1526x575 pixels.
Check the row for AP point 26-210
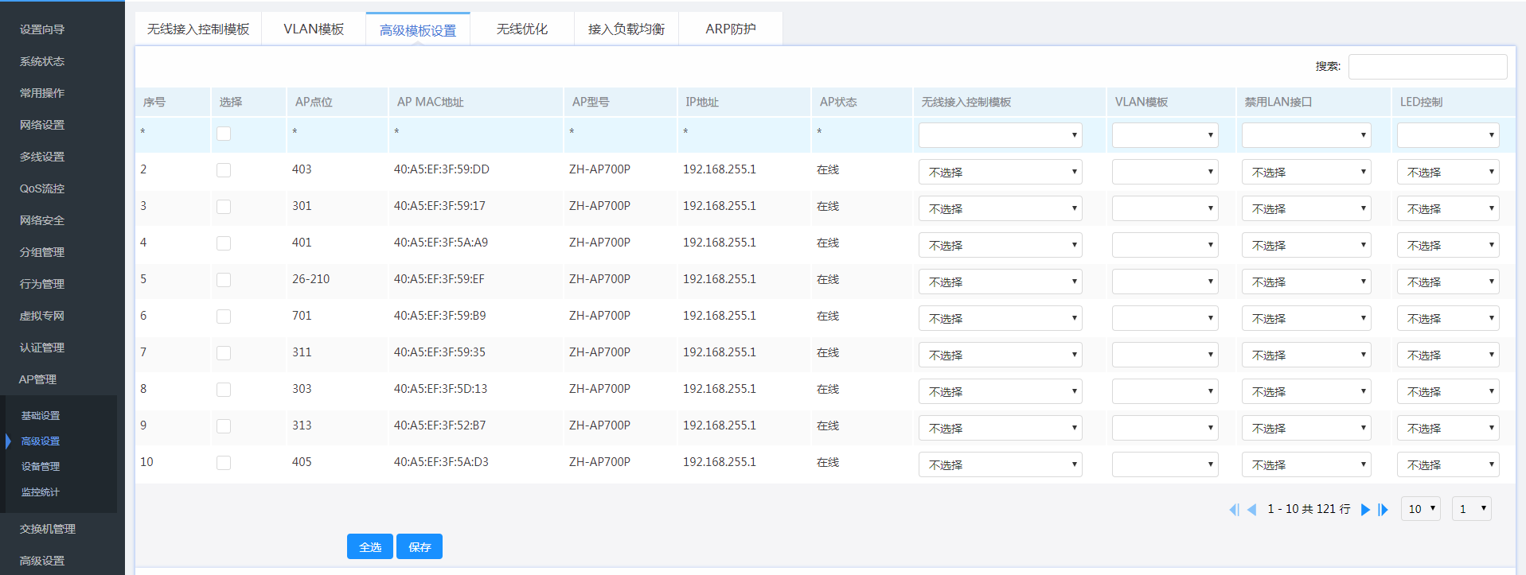pos(224,280)
